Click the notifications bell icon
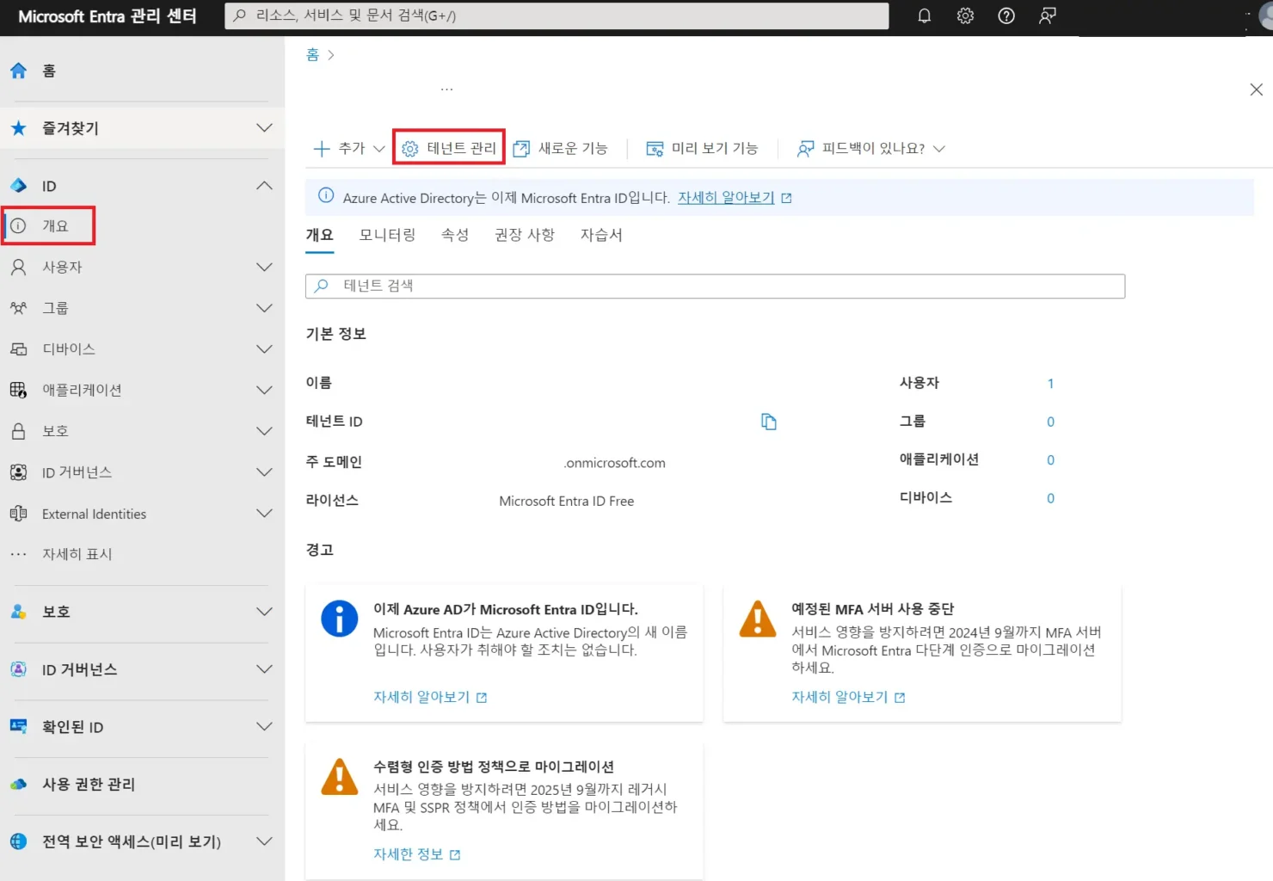 coord(925,16)
